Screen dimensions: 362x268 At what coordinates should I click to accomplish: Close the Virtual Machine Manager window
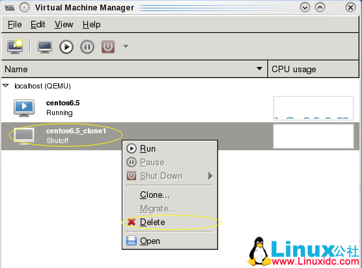point(350,8)
